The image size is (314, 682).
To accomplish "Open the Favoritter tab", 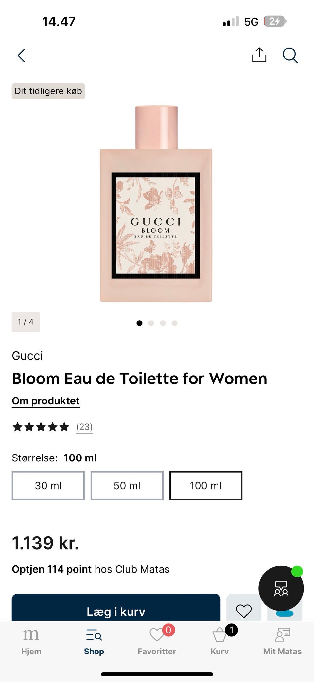I will [x=157, y=641].
